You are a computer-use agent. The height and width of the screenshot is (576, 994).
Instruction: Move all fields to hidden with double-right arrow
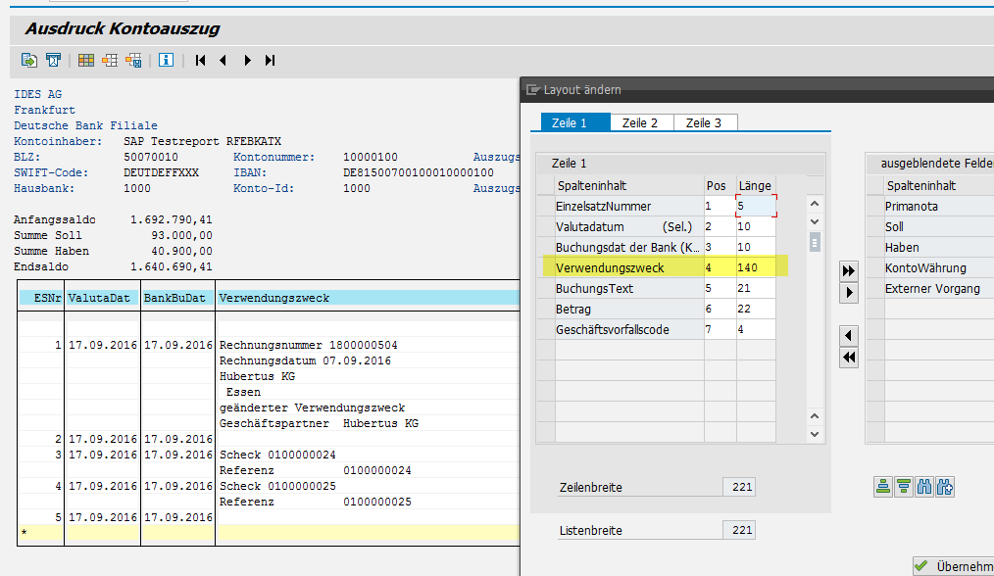[849, 270]
